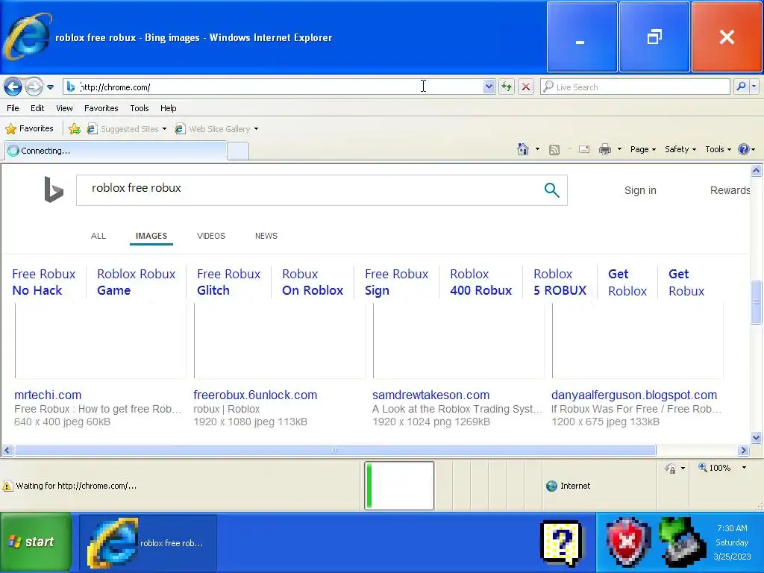
Task: Open the Page command bar menu
Action: 642,149
